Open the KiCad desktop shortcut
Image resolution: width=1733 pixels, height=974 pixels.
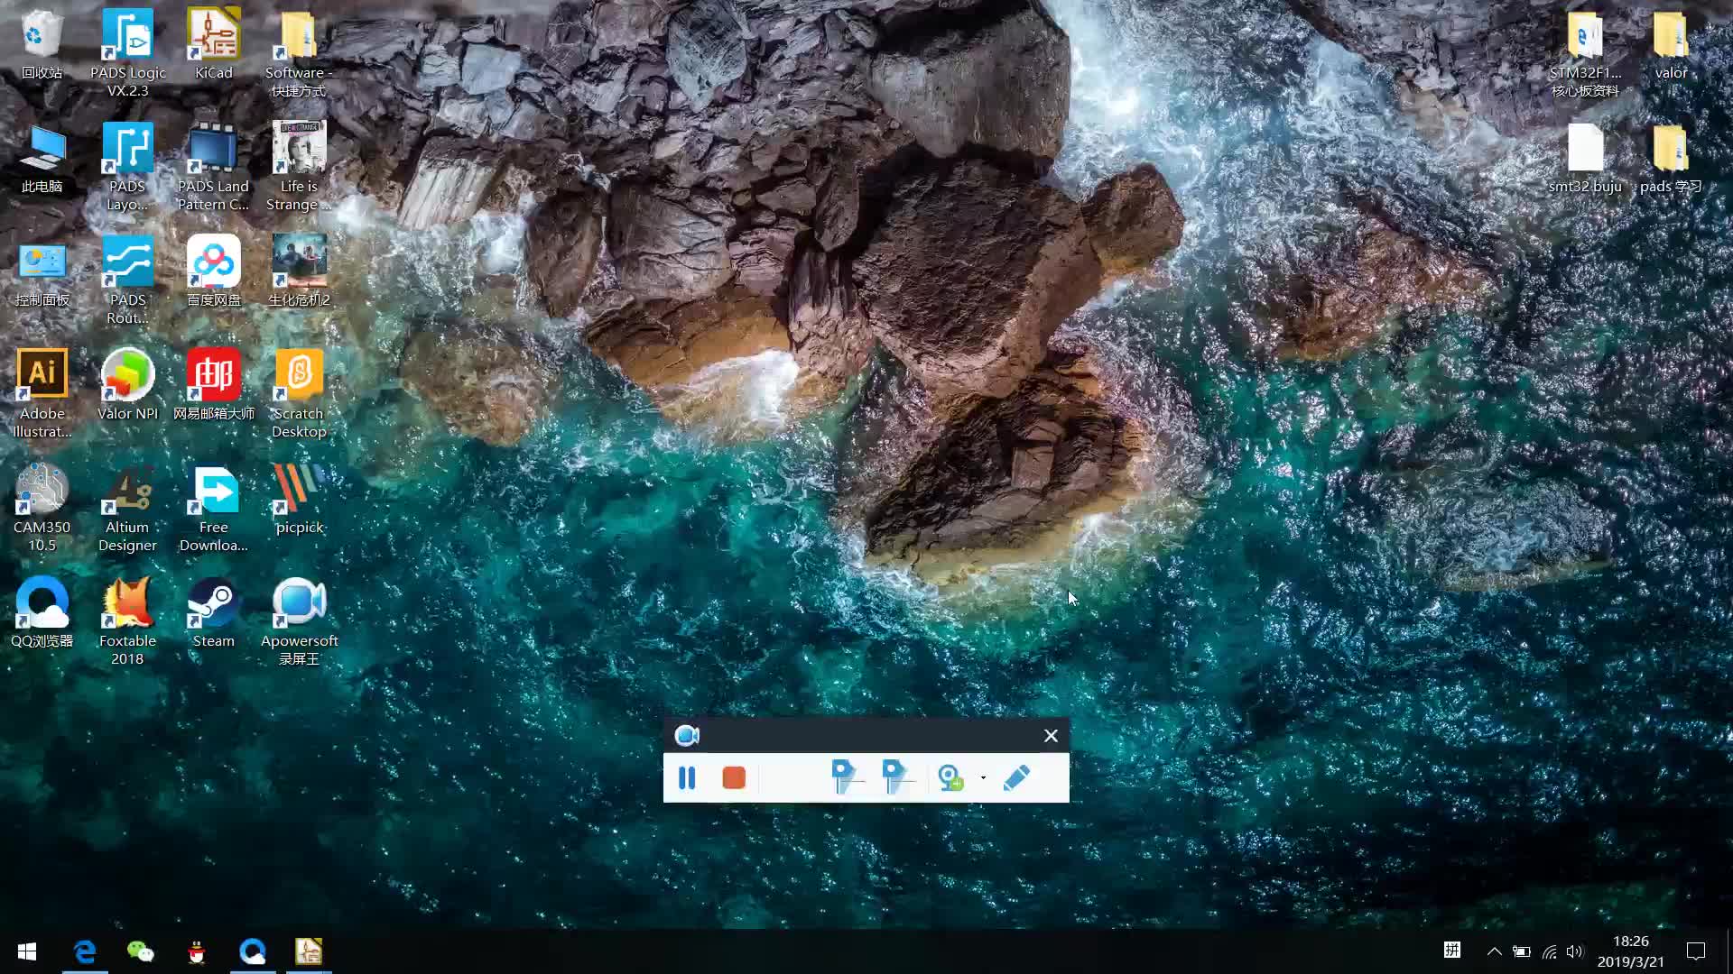213,43
